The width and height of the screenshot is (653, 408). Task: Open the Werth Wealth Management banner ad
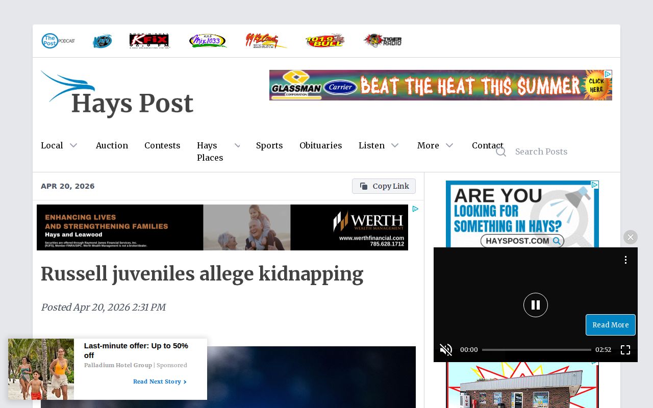222,227
